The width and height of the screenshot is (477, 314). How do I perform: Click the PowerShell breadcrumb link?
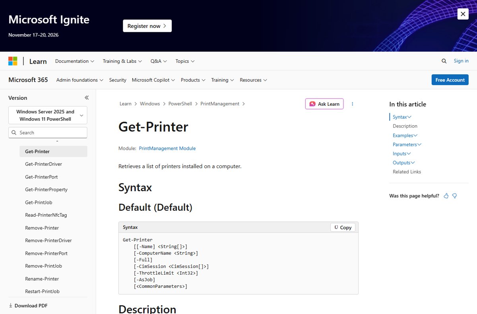180,104
